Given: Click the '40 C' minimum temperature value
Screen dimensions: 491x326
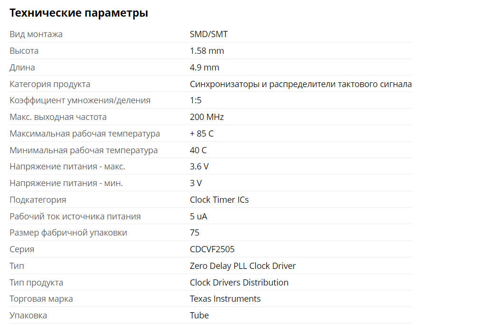Looking at the screenshot, I should click(198, 150).
